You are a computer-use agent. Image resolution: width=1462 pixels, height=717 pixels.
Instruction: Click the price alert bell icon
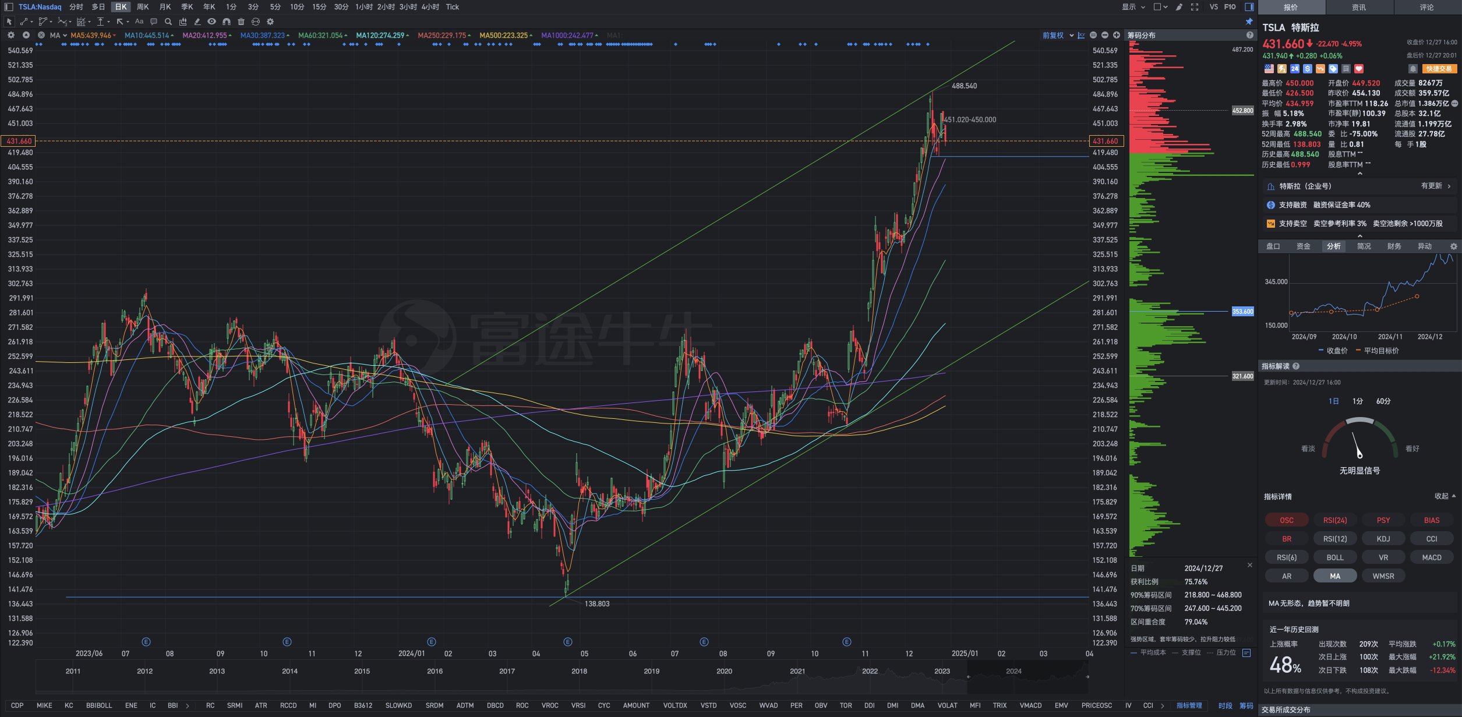[x=1412, y=69]
